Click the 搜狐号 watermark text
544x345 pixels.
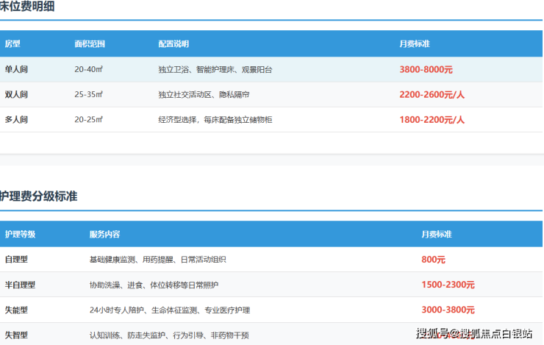[x=433, y=334]
